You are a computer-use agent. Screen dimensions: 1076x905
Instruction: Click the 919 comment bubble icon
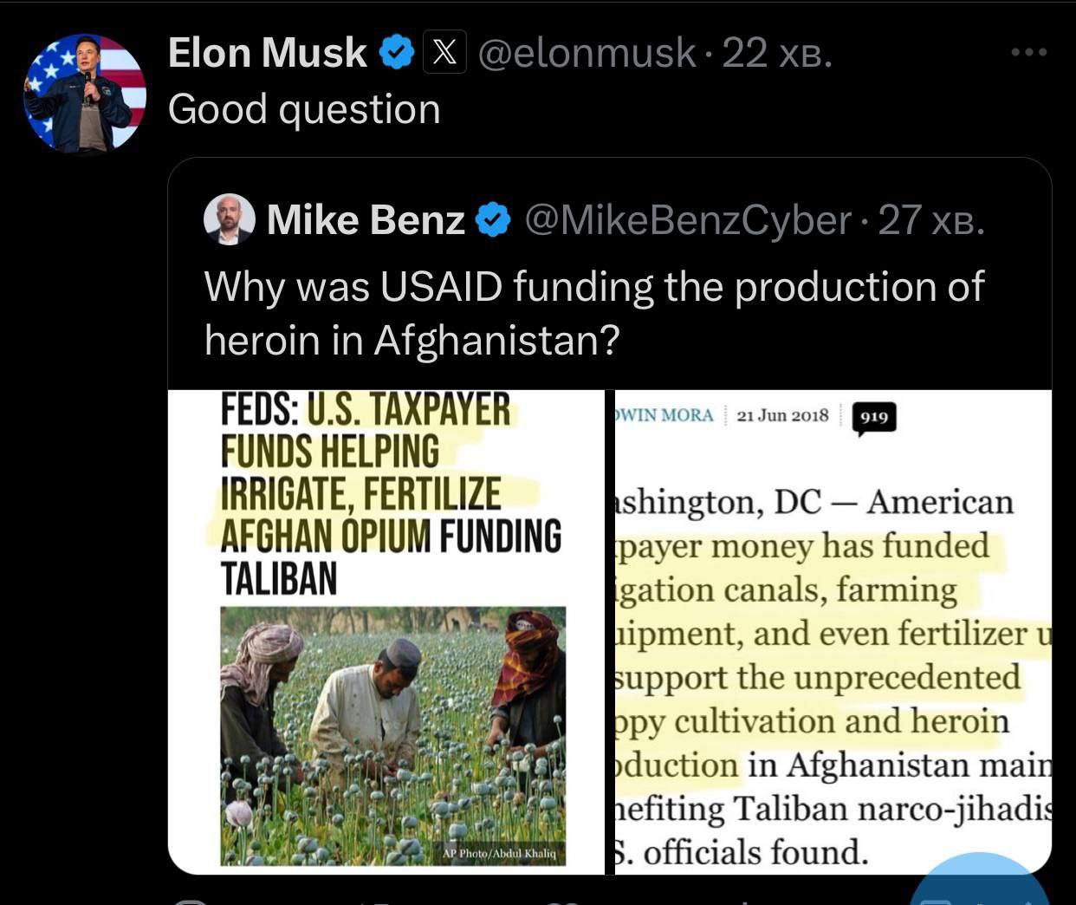click(874, 418)
